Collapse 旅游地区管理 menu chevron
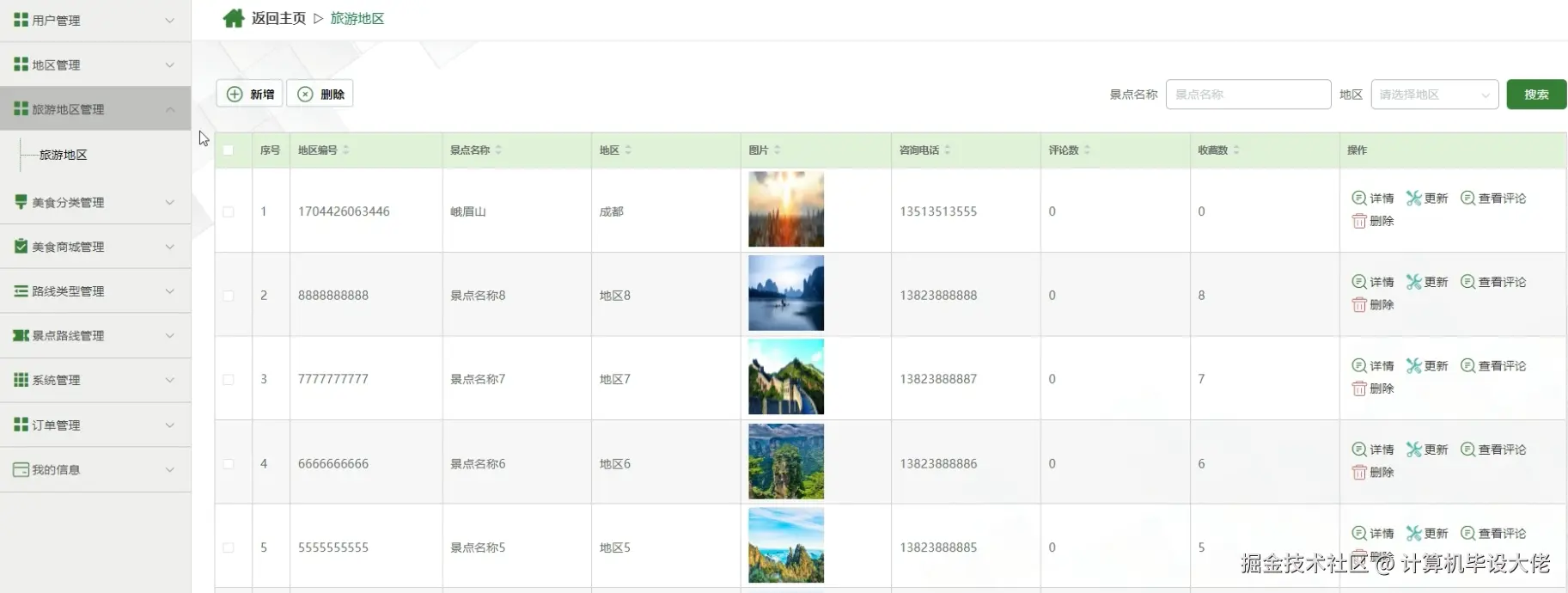 coord(170,109)
